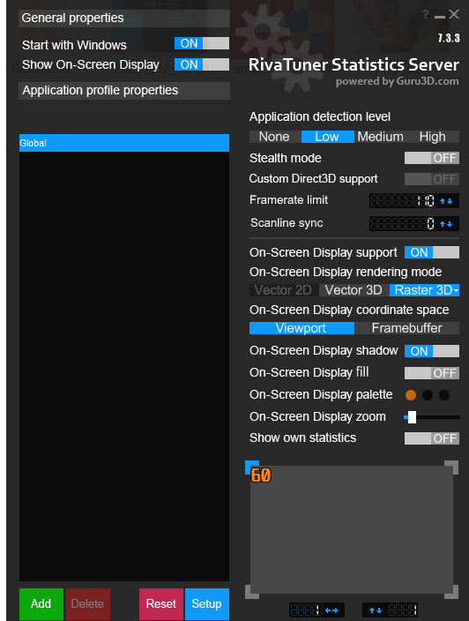Screen dimensions: 469x621
Task: Set application detection level to None
Action: [x=275, y=137]
